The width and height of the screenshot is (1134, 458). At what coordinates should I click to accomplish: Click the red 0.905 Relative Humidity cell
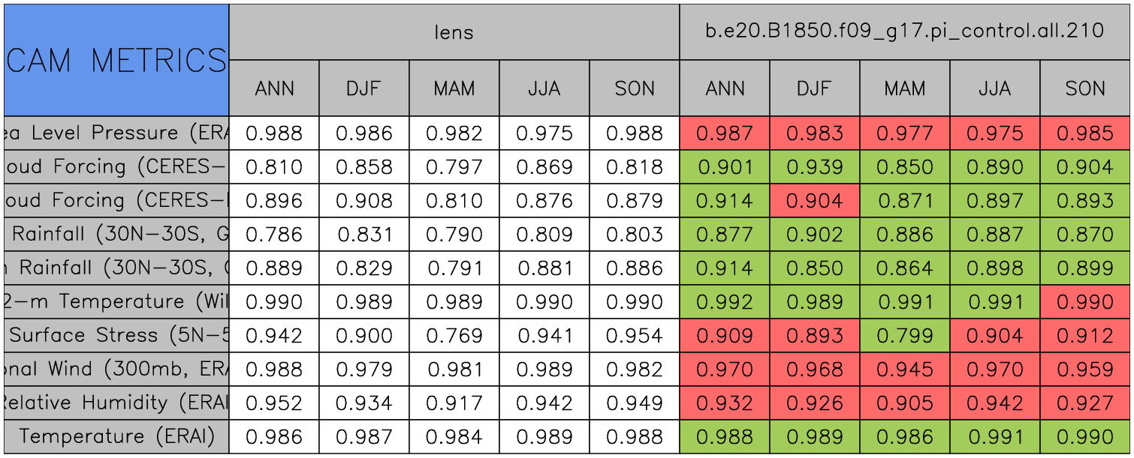pyautogui.click(x=904, y=403)
